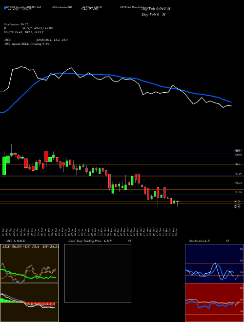This screenshot has width=244, height=322.
Task: Click the first tall green candlestick at chart start
Action: coord(4,166)
